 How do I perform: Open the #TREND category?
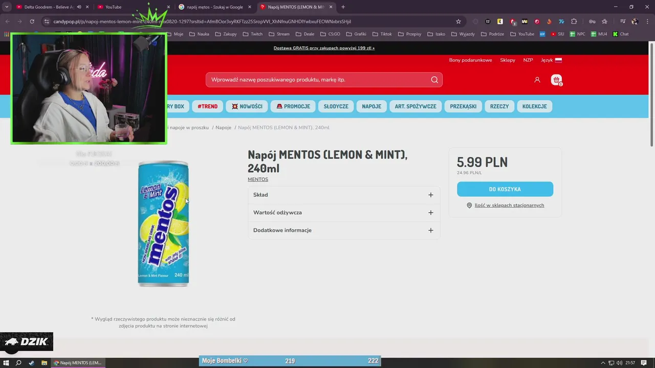[x=207, y=106]
